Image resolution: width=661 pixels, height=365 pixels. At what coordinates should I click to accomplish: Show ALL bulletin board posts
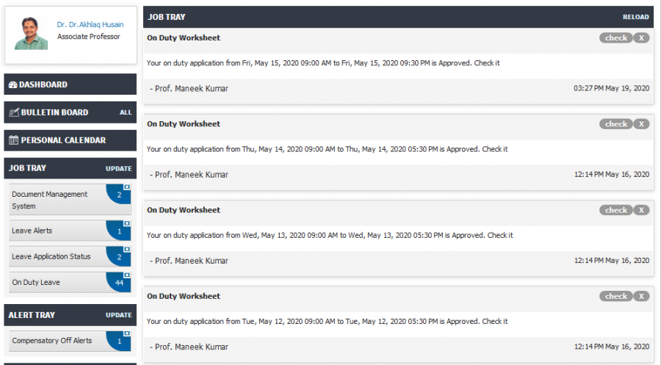(126, 112)
